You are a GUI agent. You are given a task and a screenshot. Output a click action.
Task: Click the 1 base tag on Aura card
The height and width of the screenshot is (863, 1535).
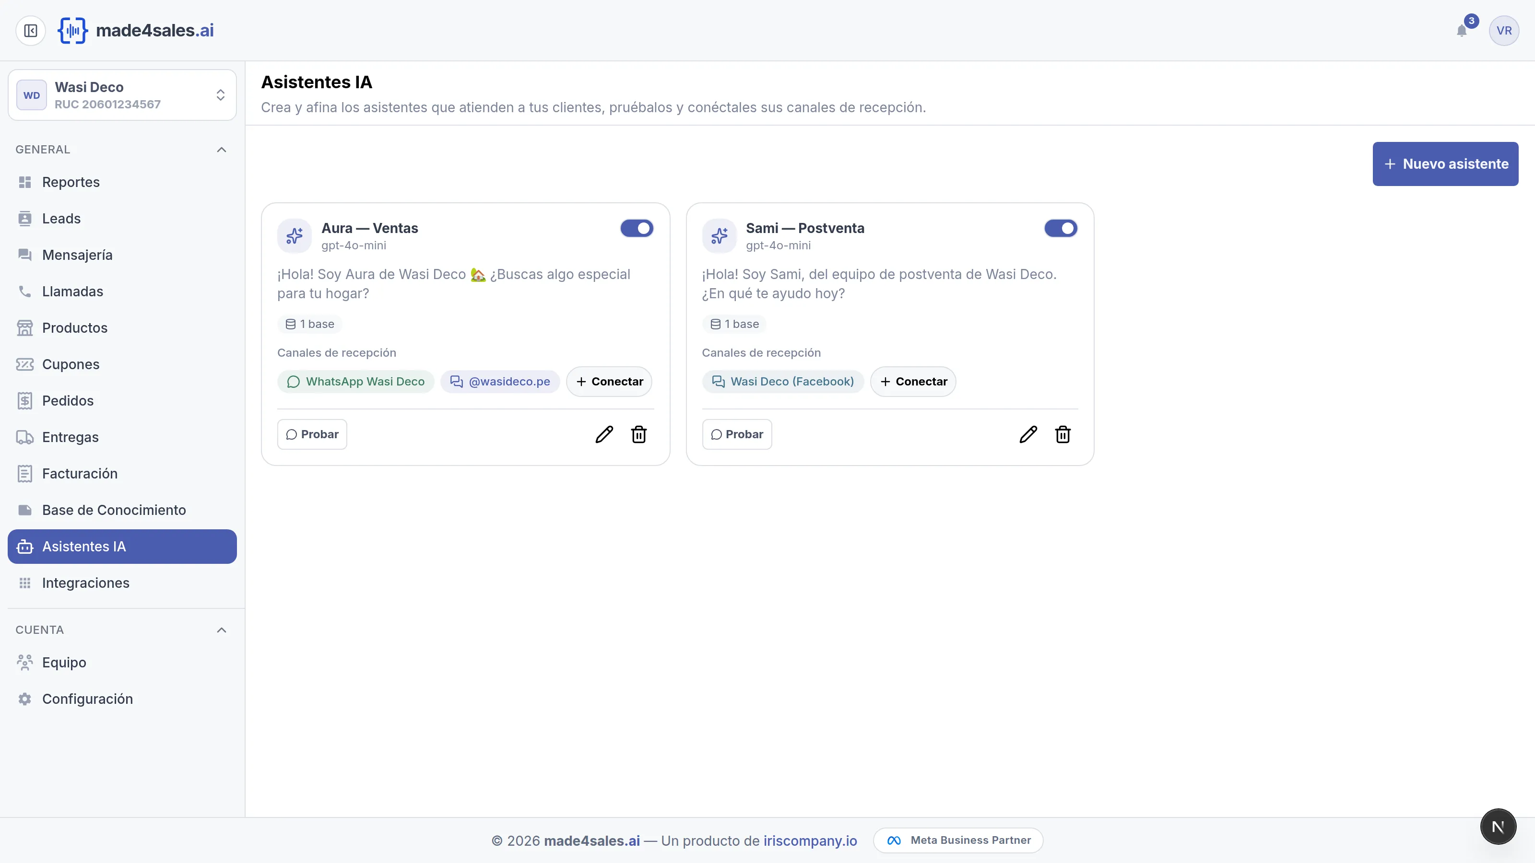pyautogui.click(x=310, y=324)
